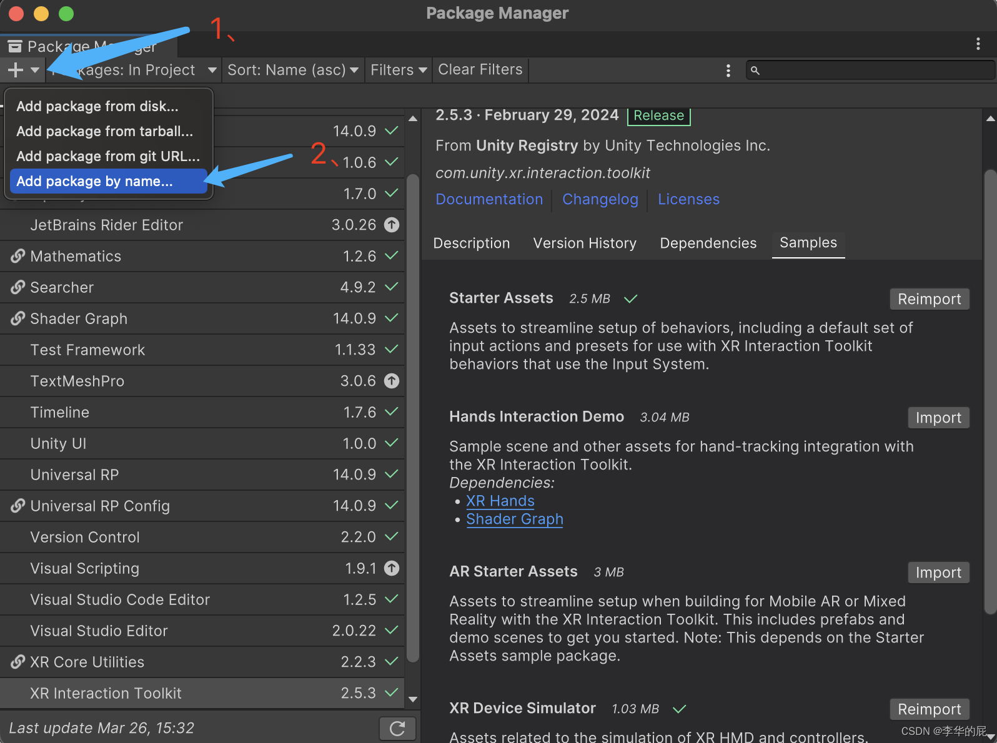The height and width of the screenshot is (743, 997).
Task: Click the details panel scrollbar thumb
Action: pos(990,391)
